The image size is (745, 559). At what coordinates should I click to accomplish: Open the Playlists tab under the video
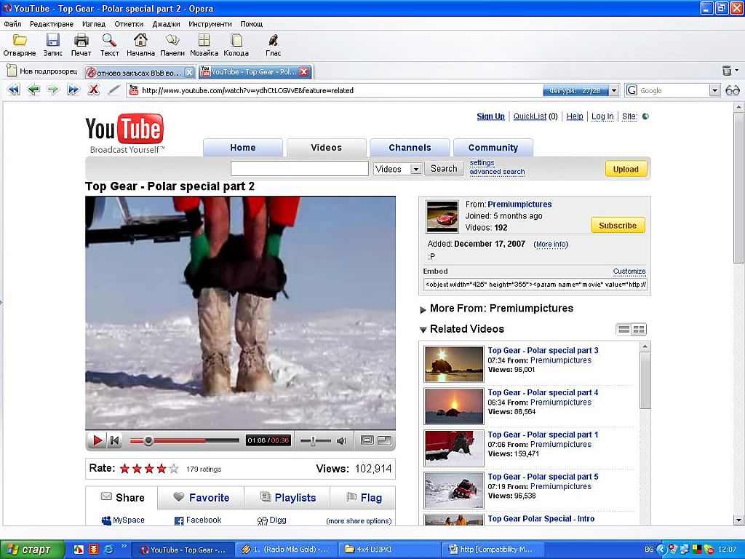pos(287,498)
